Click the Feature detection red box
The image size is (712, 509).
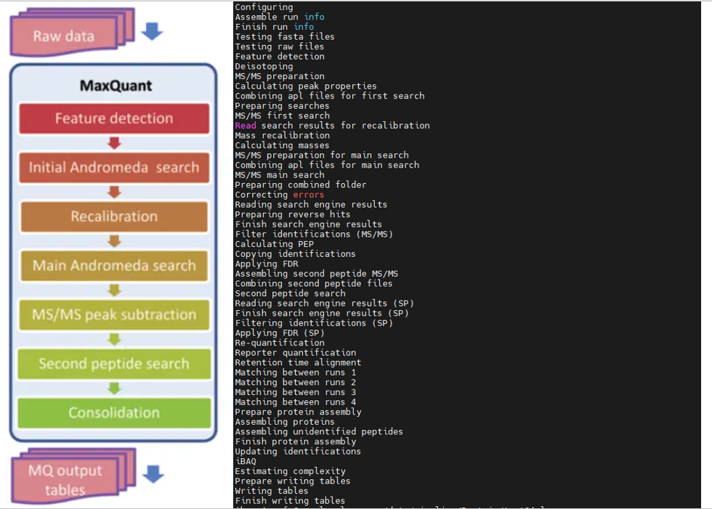[114, 118]
